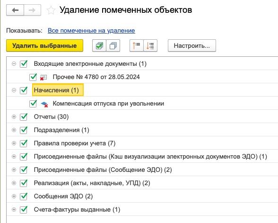Image resolution: width=278 pixels, height=223 pixels.
Task: Select Присоединенные файлы (Кэш визуализации...) row text
Action: pyautogui.click(x=150, y=157)
